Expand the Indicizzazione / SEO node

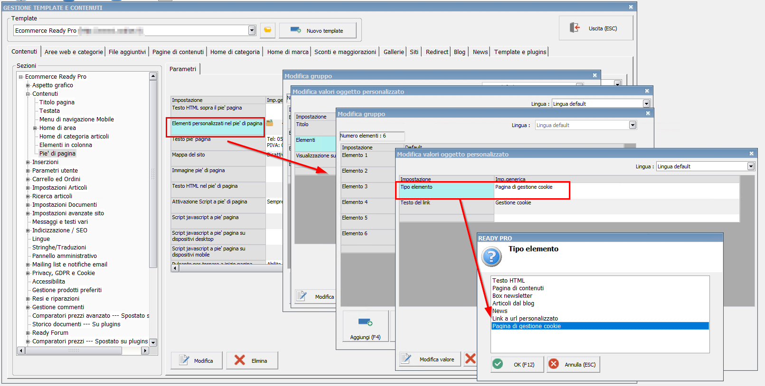click(28, 230)
